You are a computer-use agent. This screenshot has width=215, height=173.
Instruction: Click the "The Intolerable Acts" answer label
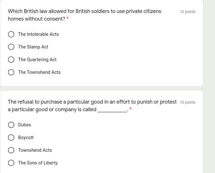point(38,34)
